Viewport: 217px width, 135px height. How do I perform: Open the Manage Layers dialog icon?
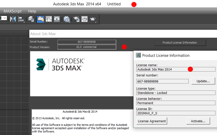pyautogui.click(x=31, y=19)
